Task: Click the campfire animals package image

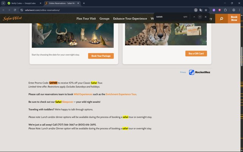Action: (73, 35)
